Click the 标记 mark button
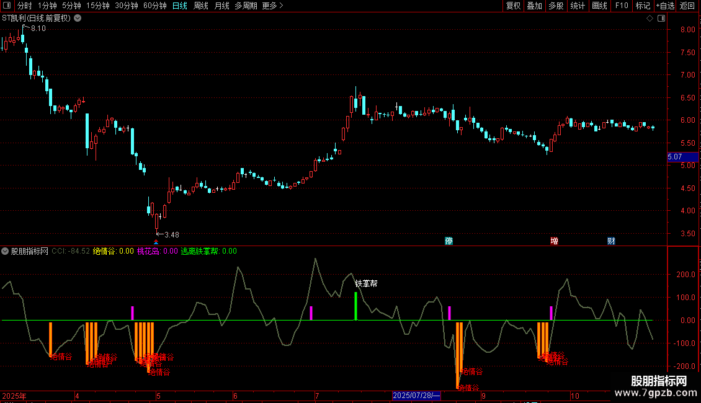Viewport: 701px width, 403px height. pyautogui.click(x=643, y=6)
